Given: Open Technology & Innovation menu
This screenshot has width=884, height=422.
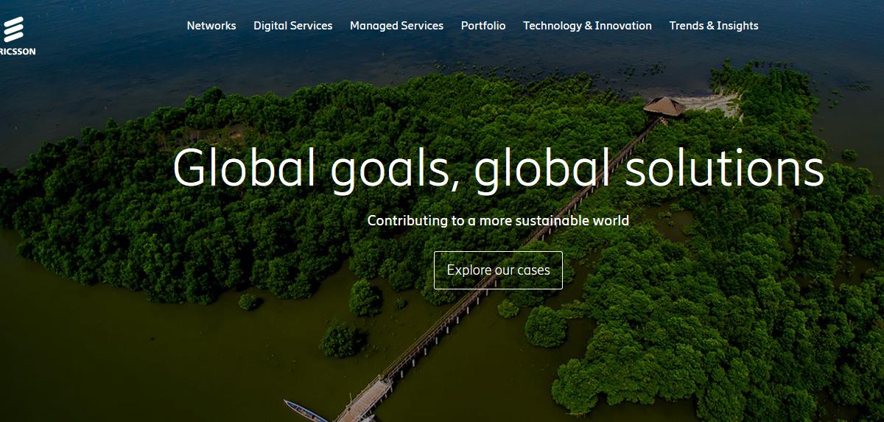Looking at the screenshot, I should pos(587,26).
